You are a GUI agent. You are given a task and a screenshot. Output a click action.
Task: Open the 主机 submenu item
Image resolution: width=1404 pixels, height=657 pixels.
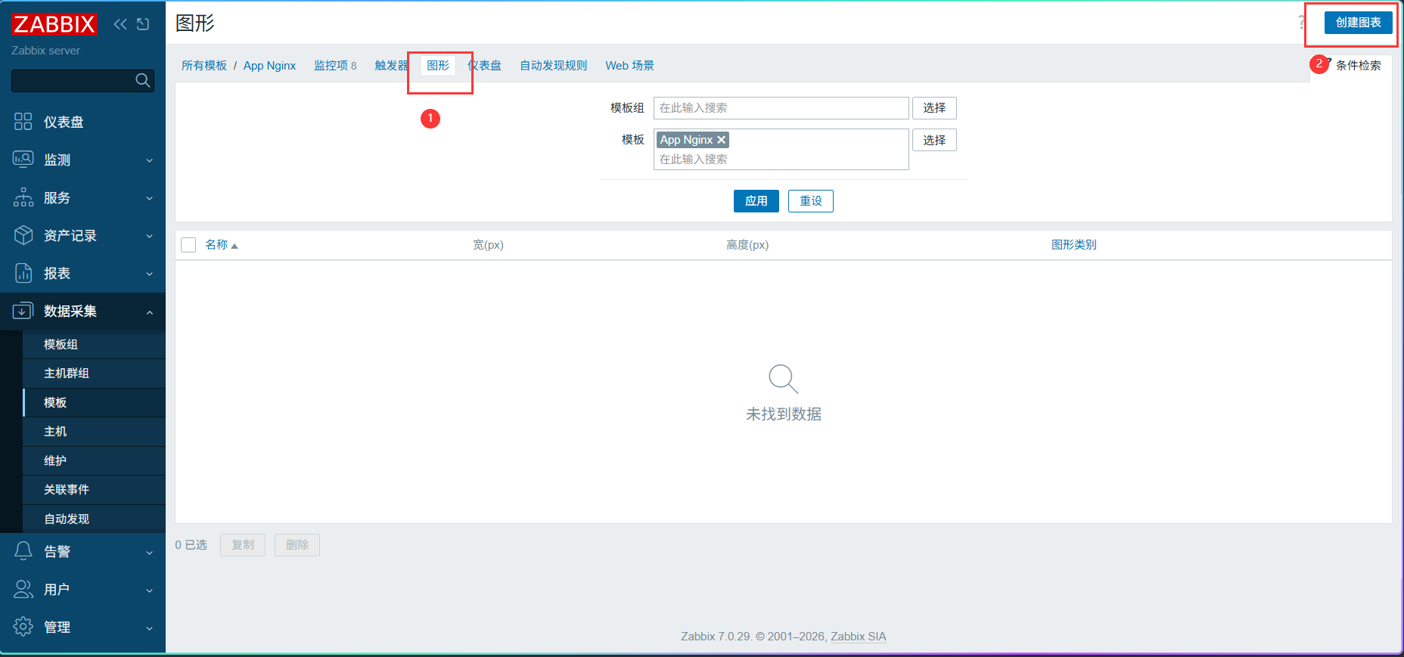click(x=94, y=431)
